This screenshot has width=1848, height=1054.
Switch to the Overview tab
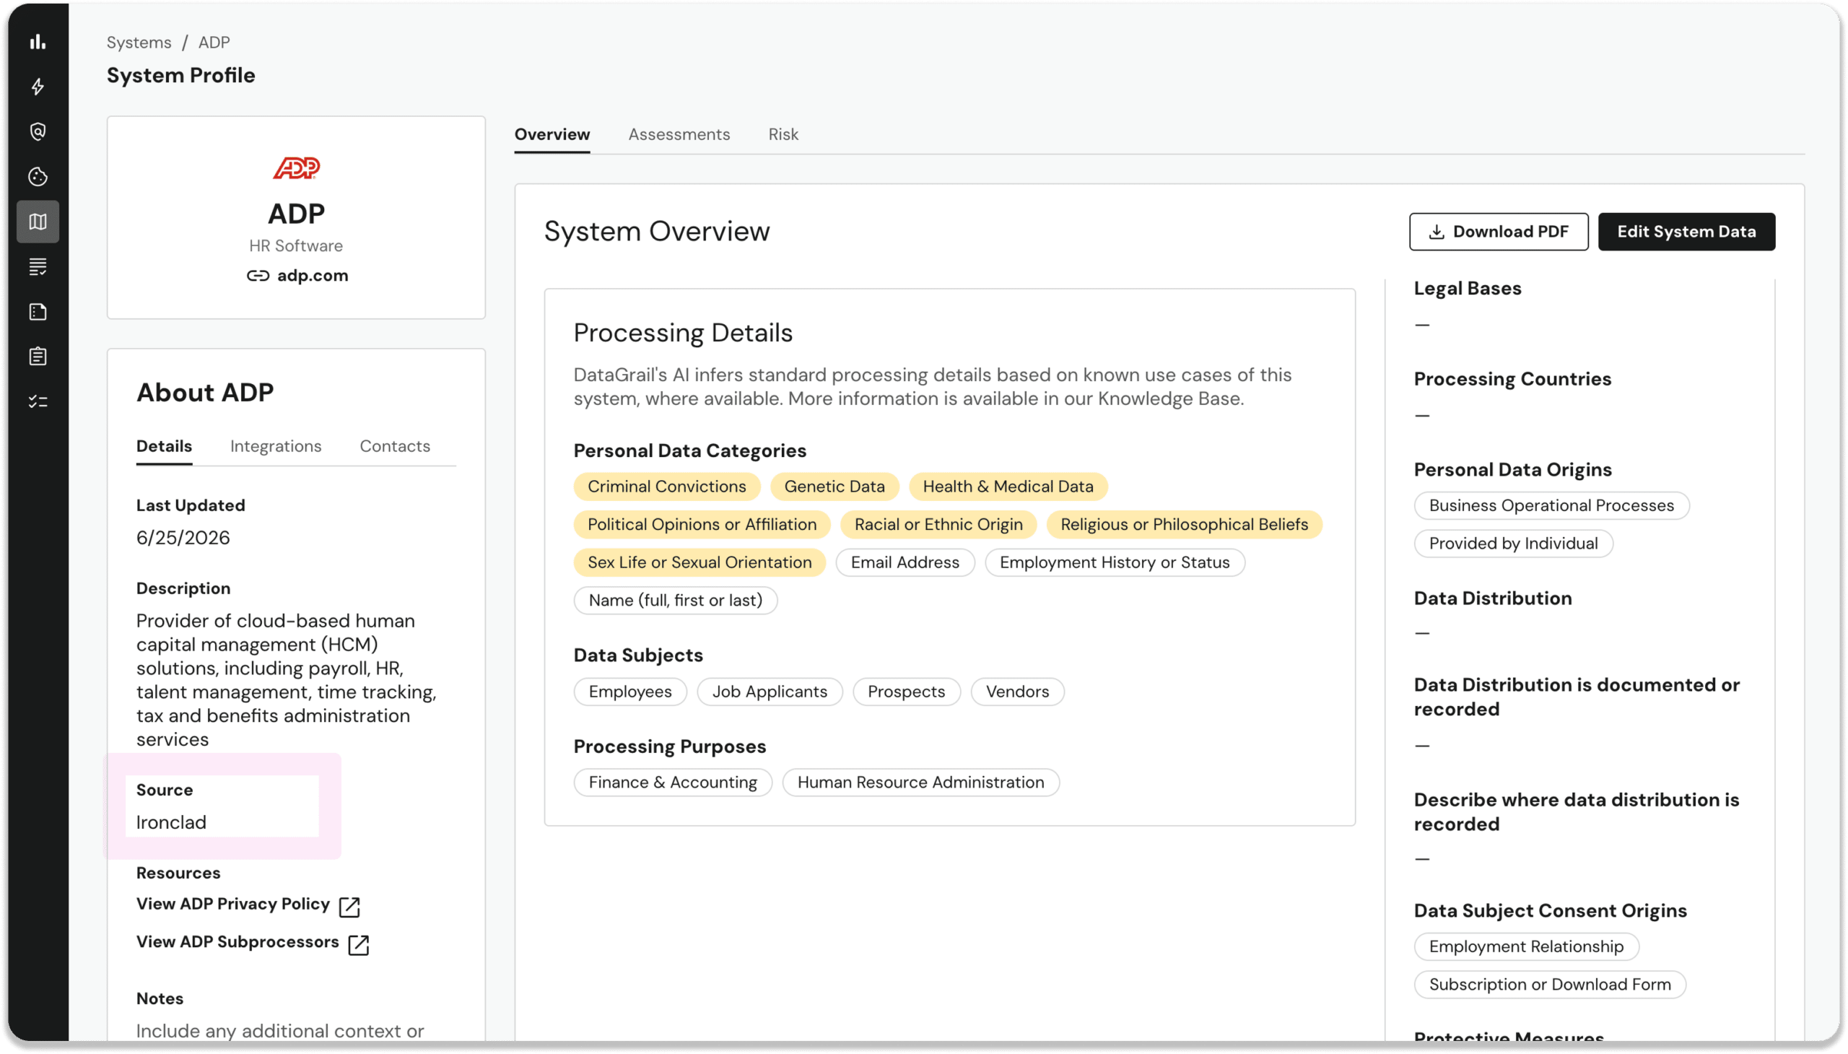(552, 134)
